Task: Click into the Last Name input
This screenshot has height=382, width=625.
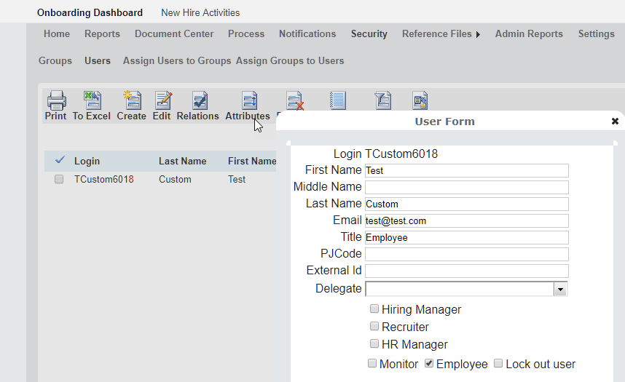Action: (x=467, y=204)
